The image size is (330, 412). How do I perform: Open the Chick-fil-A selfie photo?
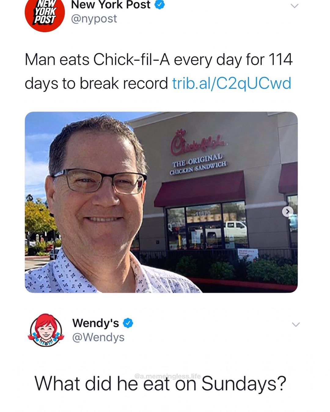pyautogui.click(x=161, y=202)
